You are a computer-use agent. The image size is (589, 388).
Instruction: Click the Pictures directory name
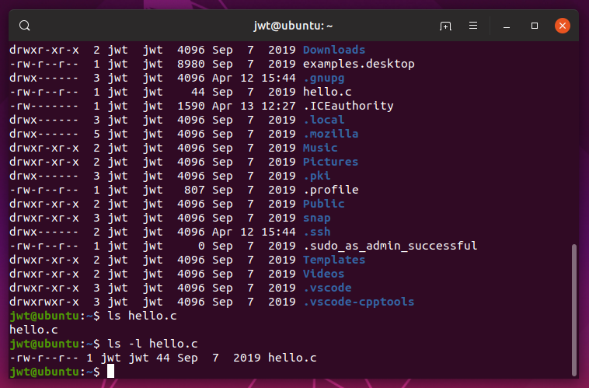click(x=330, y=162)
